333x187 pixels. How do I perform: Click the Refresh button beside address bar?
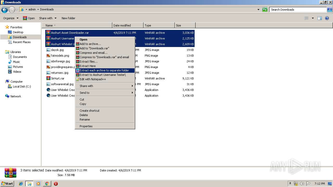(265, 10)
